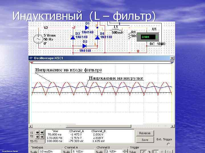Click the horizontal scrollbar left arrow
The width and height of the screenshot is (205, 153).
(x=30, y=126)
